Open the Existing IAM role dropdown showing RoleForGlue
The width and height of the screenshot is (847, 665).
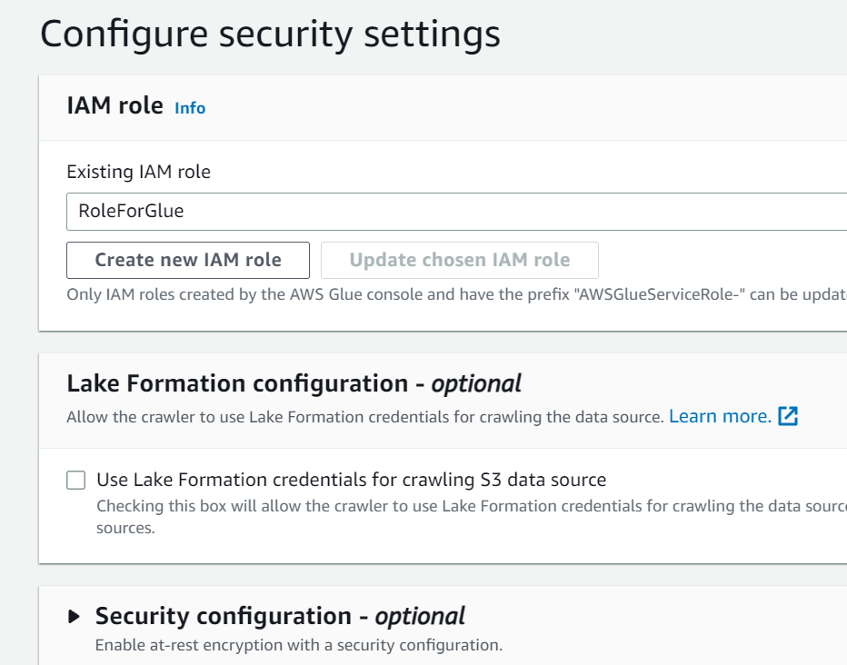pyautogui.click(x=456, y=212)
